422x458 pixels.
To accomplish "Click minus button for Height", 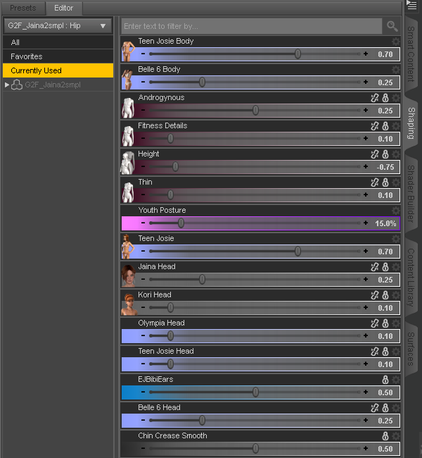I will coord(143,166).
